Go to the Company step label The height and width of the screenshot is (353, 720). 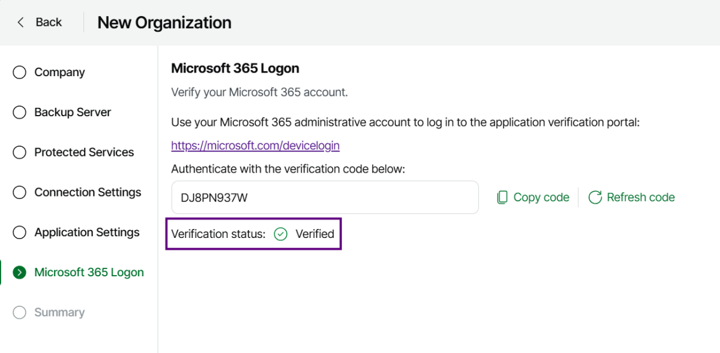[59, 73]
